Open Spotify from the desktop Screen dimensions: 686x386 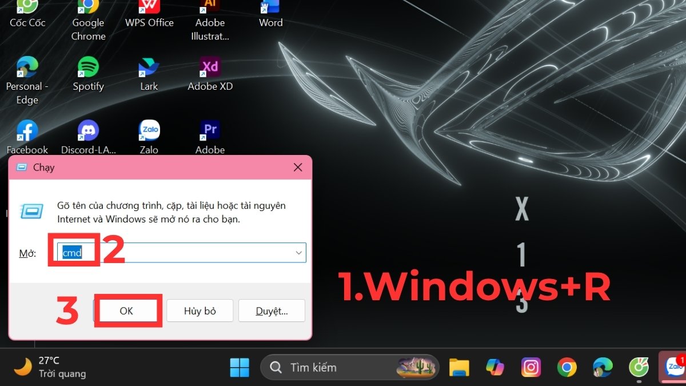pos(88,69)
